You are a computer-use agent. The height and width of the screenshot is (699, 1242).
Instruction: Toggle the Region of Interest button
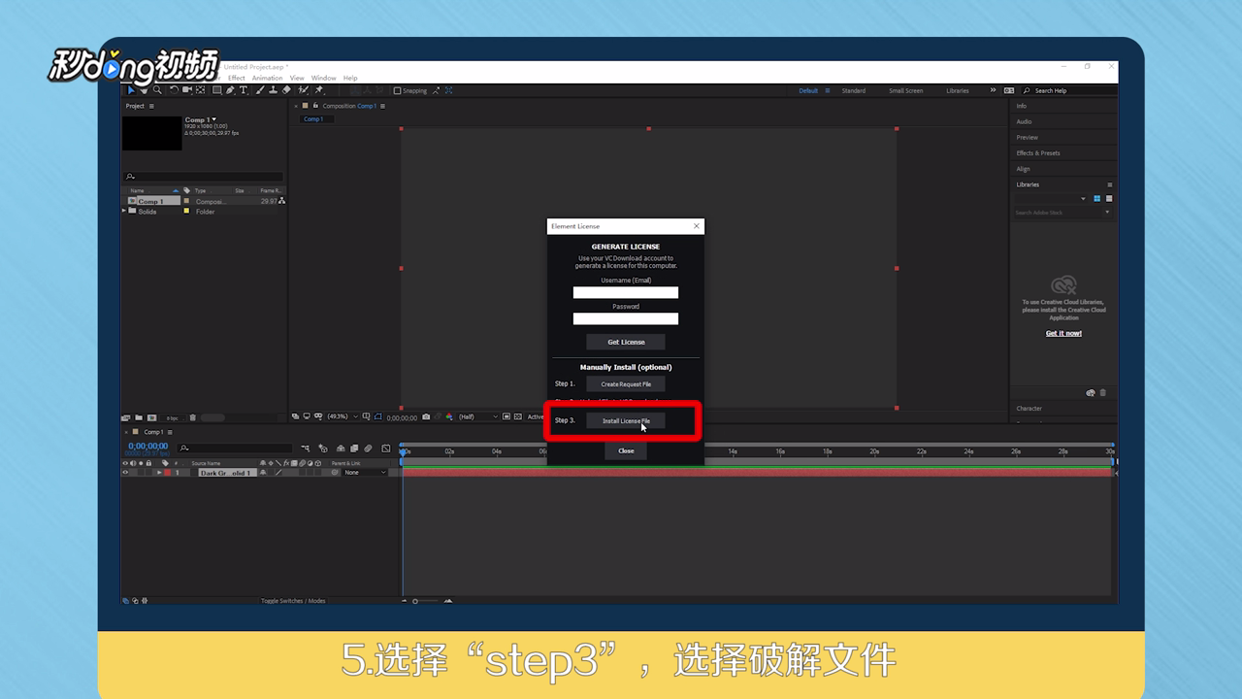click(506, 416)
